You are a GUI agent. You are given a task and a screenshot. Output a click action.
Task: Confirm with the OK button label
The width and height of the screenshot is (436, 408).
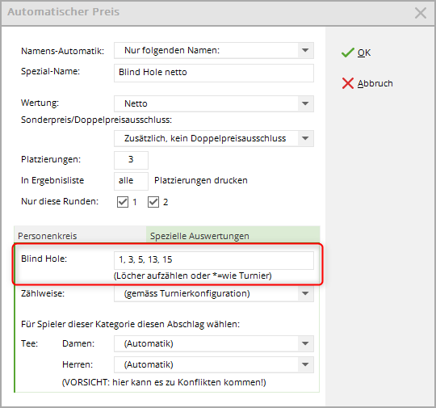click(364, 53)
